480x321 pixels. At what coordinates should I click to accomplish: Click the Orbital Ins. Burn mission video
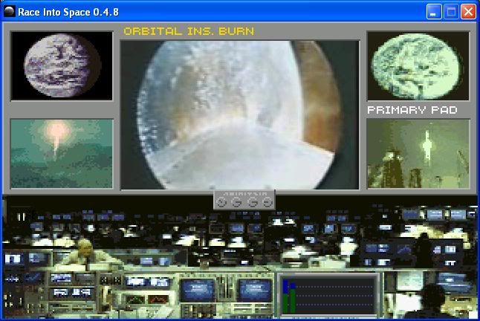click(x=240, y=115)
